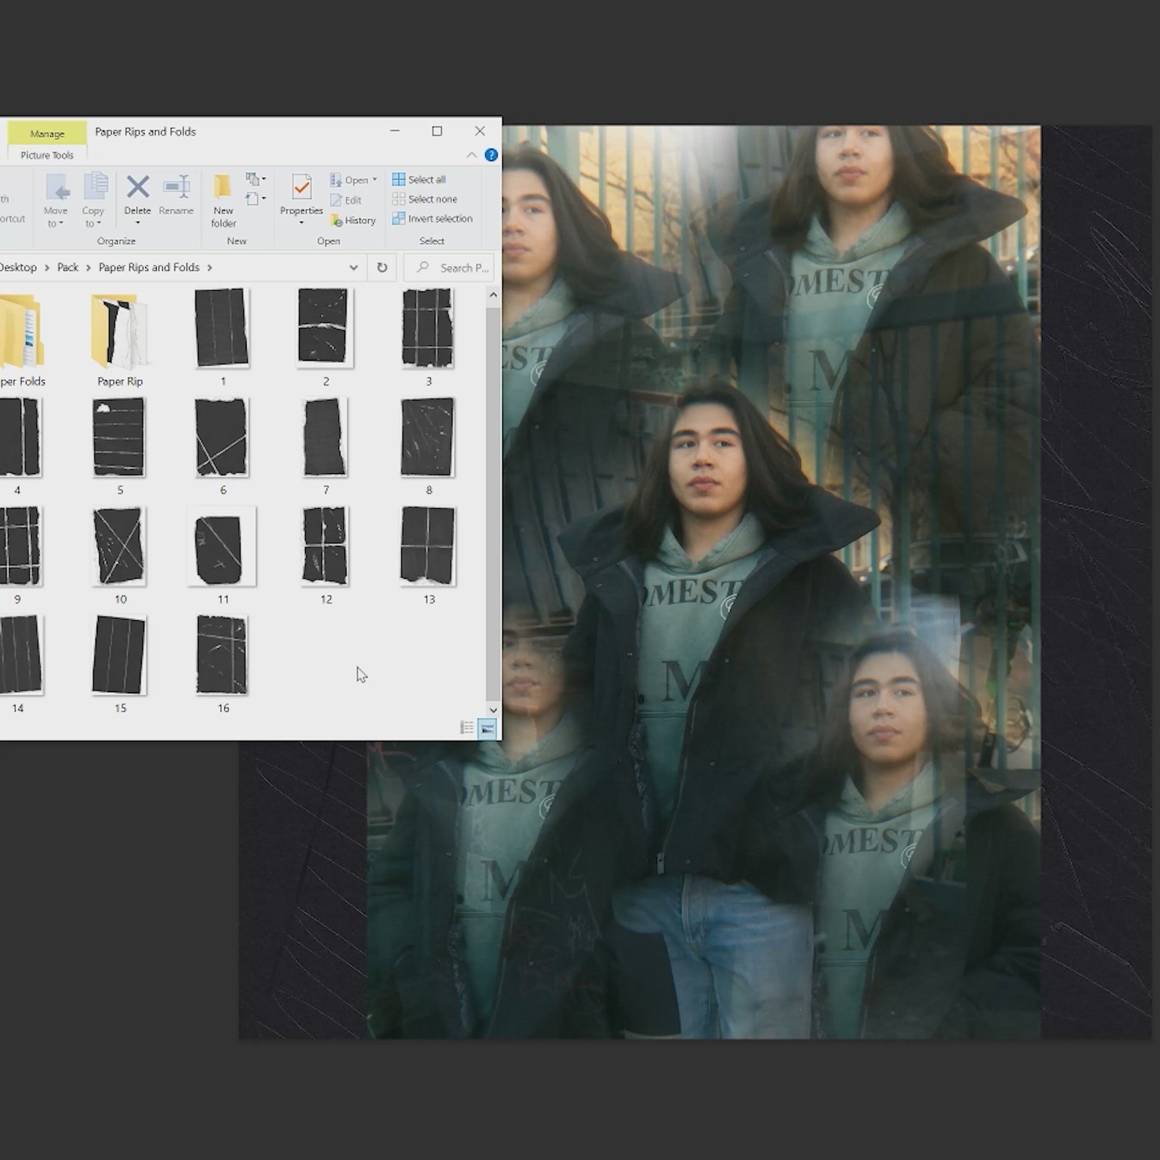Screen dimensions: 1160x1160
Task: Open the Properties icon in the ribbon
Action: pyautogui.click(x=301, y=188)
